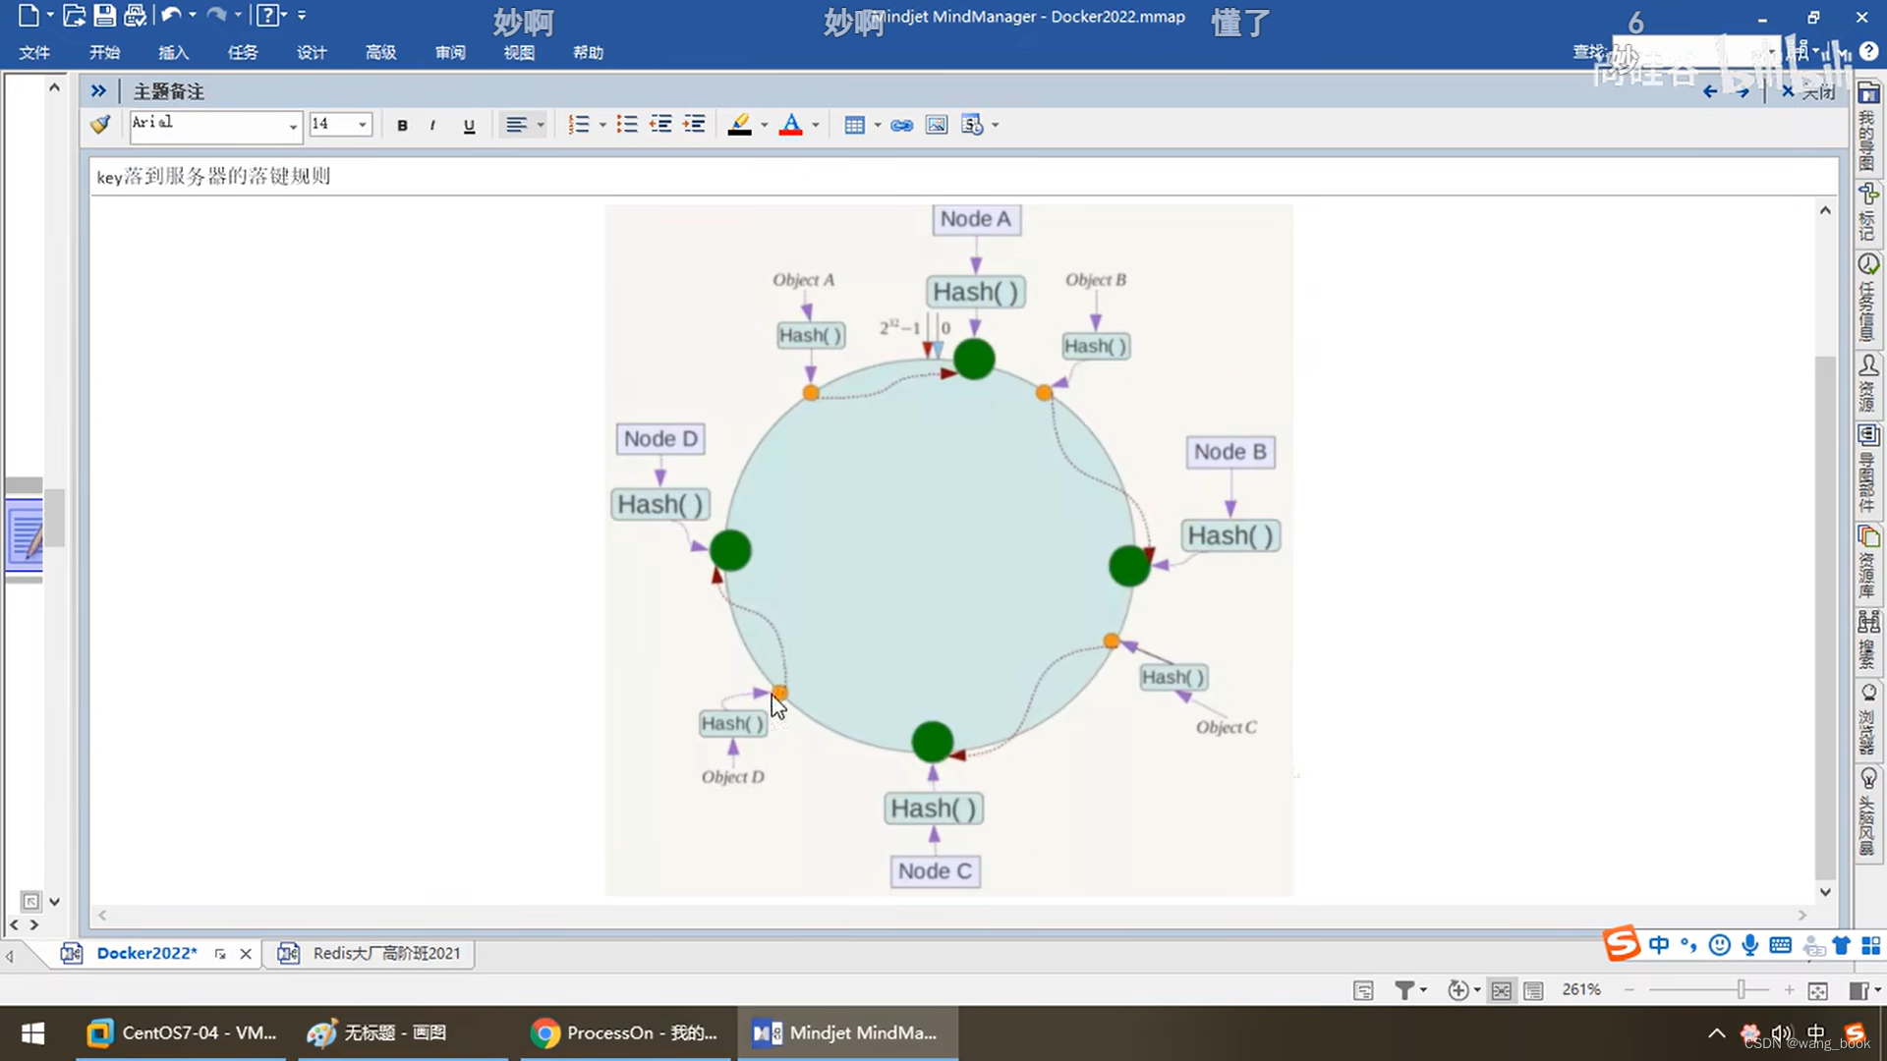Expand the font color dropdown arrow
Viewport: 1887px width, 1061px height.
816,125
